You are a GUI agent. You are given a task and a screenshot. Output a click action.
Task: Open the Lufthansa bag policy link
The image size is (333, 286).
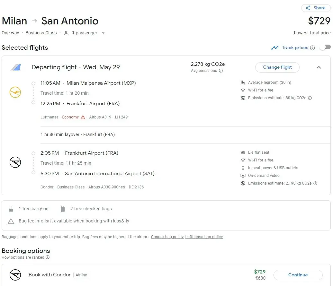(x=204, y=237)
